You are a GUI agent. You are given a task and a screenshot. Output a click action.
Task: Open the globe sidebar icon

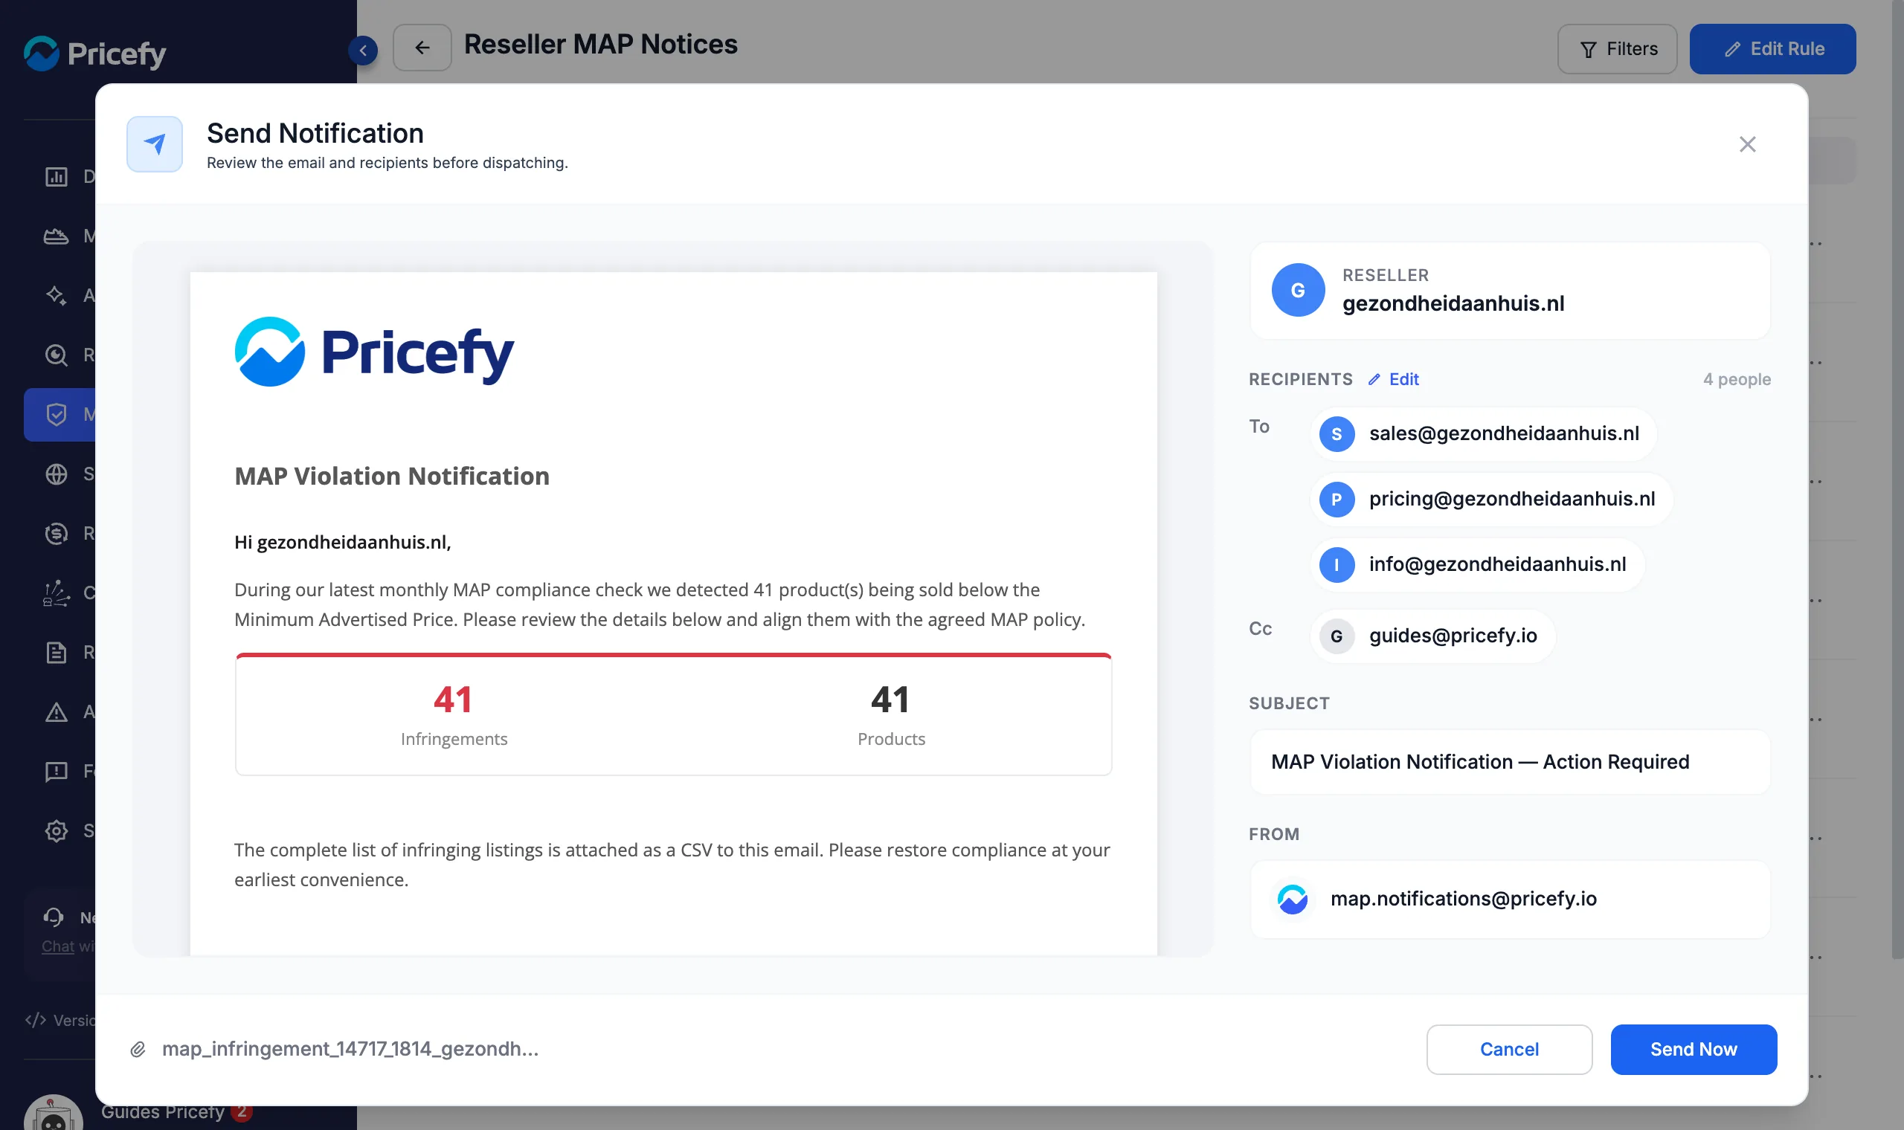(x=56, y=474)
